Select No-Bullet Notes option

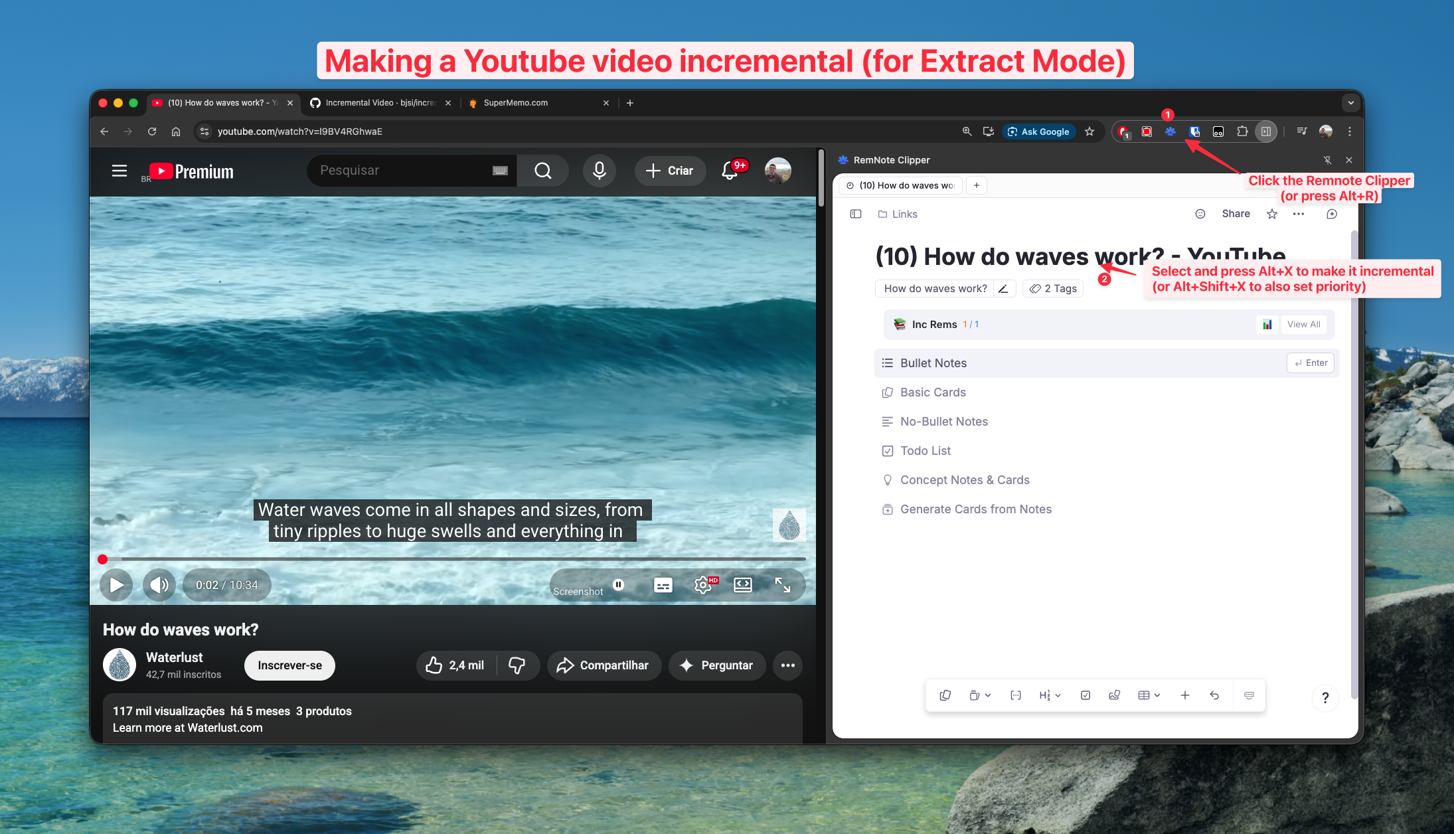click(1107, 422)
